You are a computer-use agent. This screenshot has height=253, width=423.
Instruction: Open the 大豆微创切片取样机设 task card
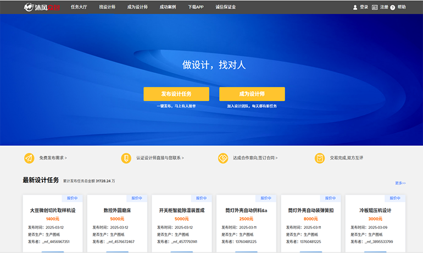coord(53,210)
